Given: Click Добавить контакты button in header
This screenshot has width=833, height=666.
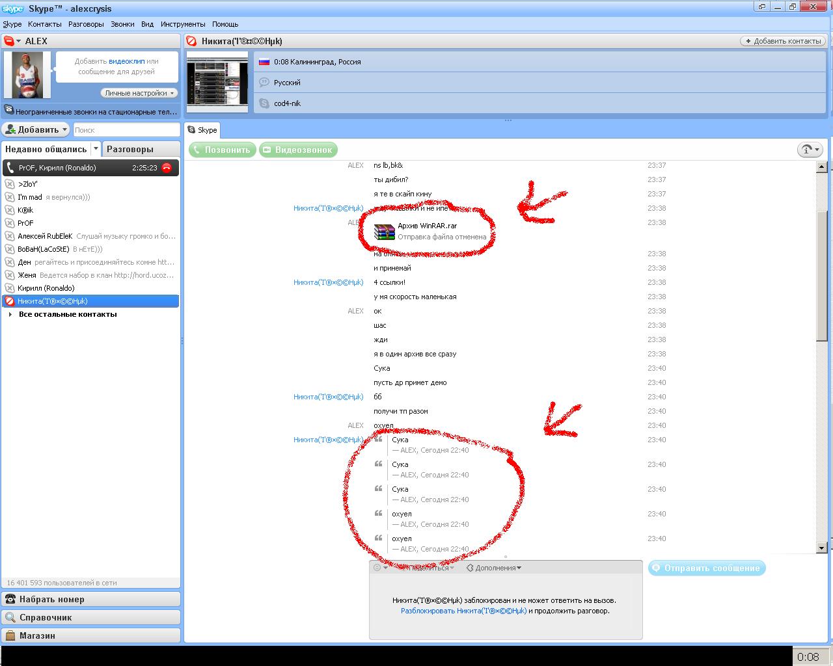Looking at the screenshot, I should point(783,41).
